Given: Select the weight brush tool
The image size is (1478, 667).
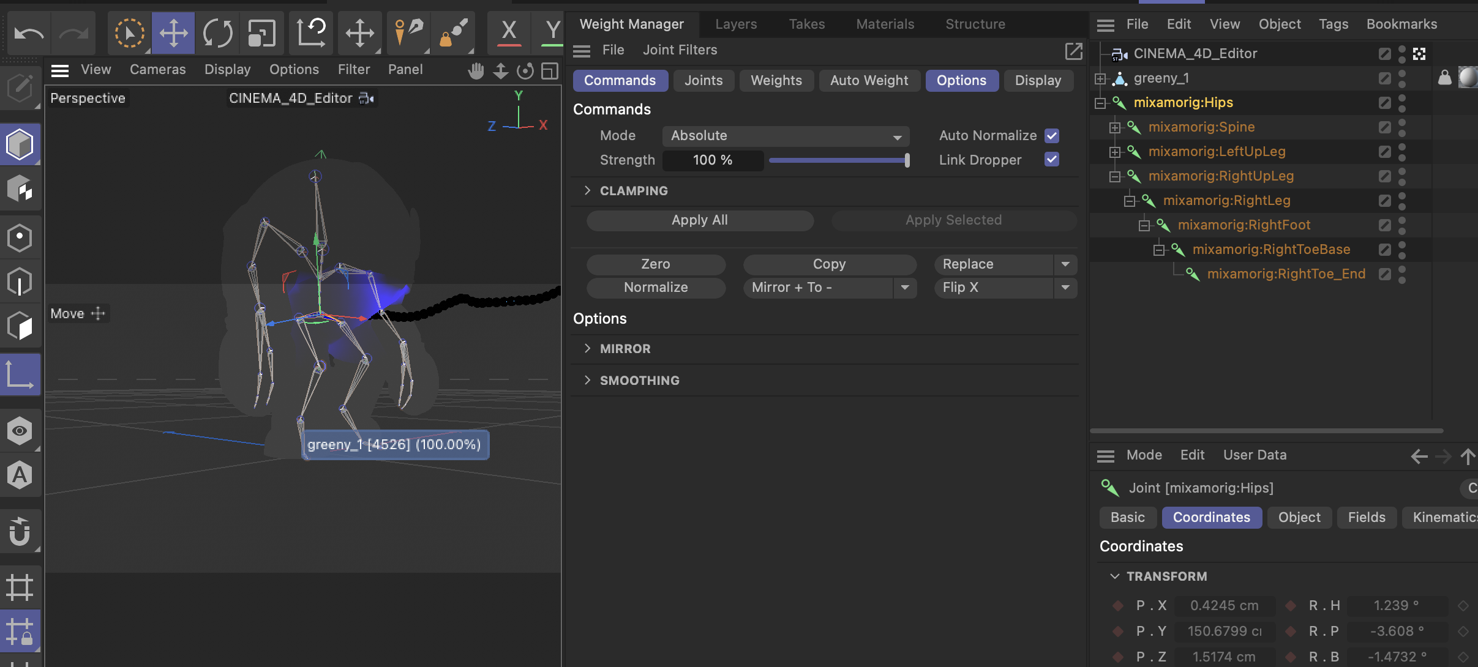Looking at the screenshot, I should tap(454, 32).
